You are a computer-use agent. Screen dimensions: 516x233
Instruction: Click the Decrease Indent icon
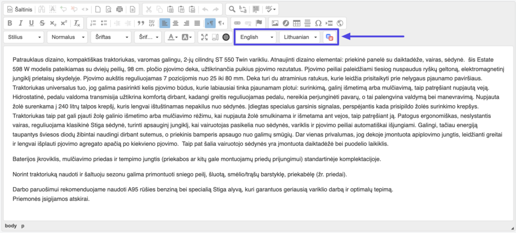tap(117, 23)
